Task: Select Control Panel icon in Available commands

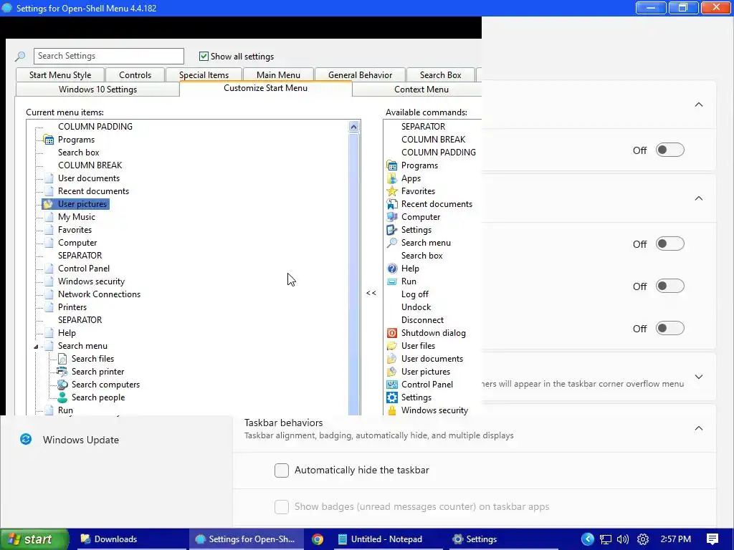Action: pyautogui.click(x=392, y=385)
